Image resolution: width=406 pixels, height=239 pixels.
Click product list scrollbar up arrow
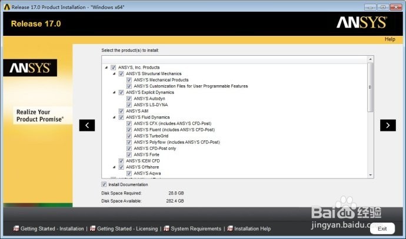(370, 59)
